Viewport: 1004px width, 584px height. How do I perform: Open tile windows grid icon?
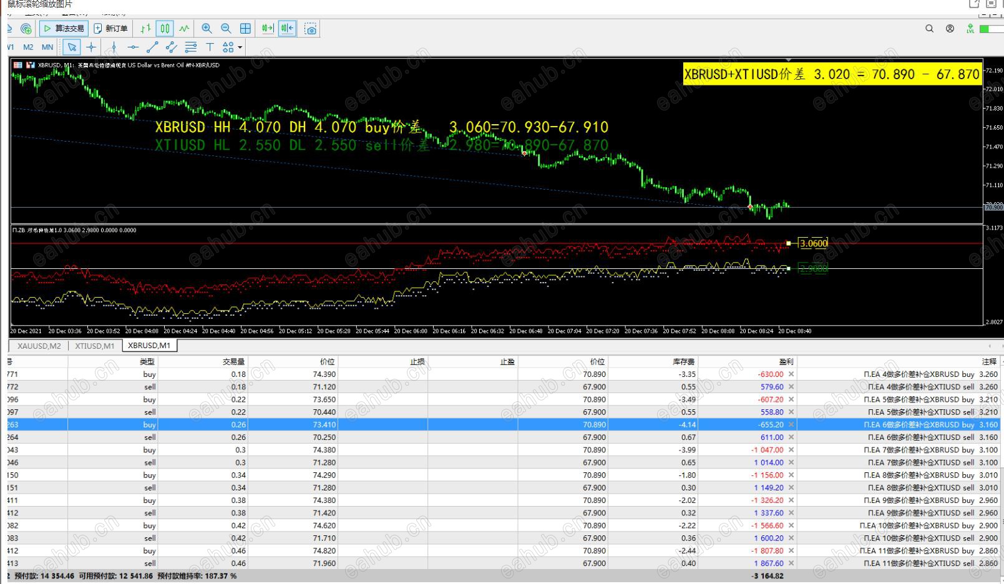coord(246,29)
